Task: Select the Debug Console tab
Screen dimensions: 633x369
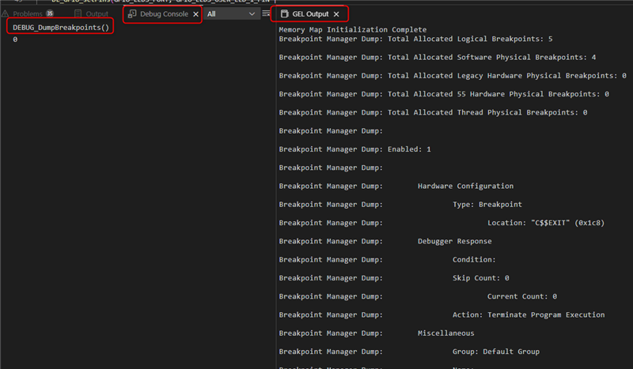Action: [164, 13]
